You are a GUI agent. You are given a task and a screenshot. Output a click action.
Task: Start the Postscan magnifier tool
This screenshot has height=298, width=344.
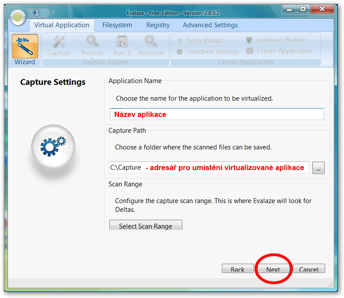[x=151, y=46]
